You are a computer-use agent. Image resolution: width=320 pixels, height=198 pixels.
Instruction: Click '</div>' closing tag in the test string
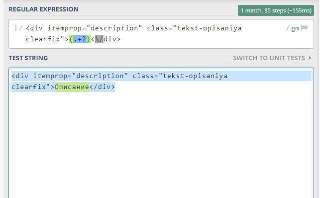[x=102, y=87]
